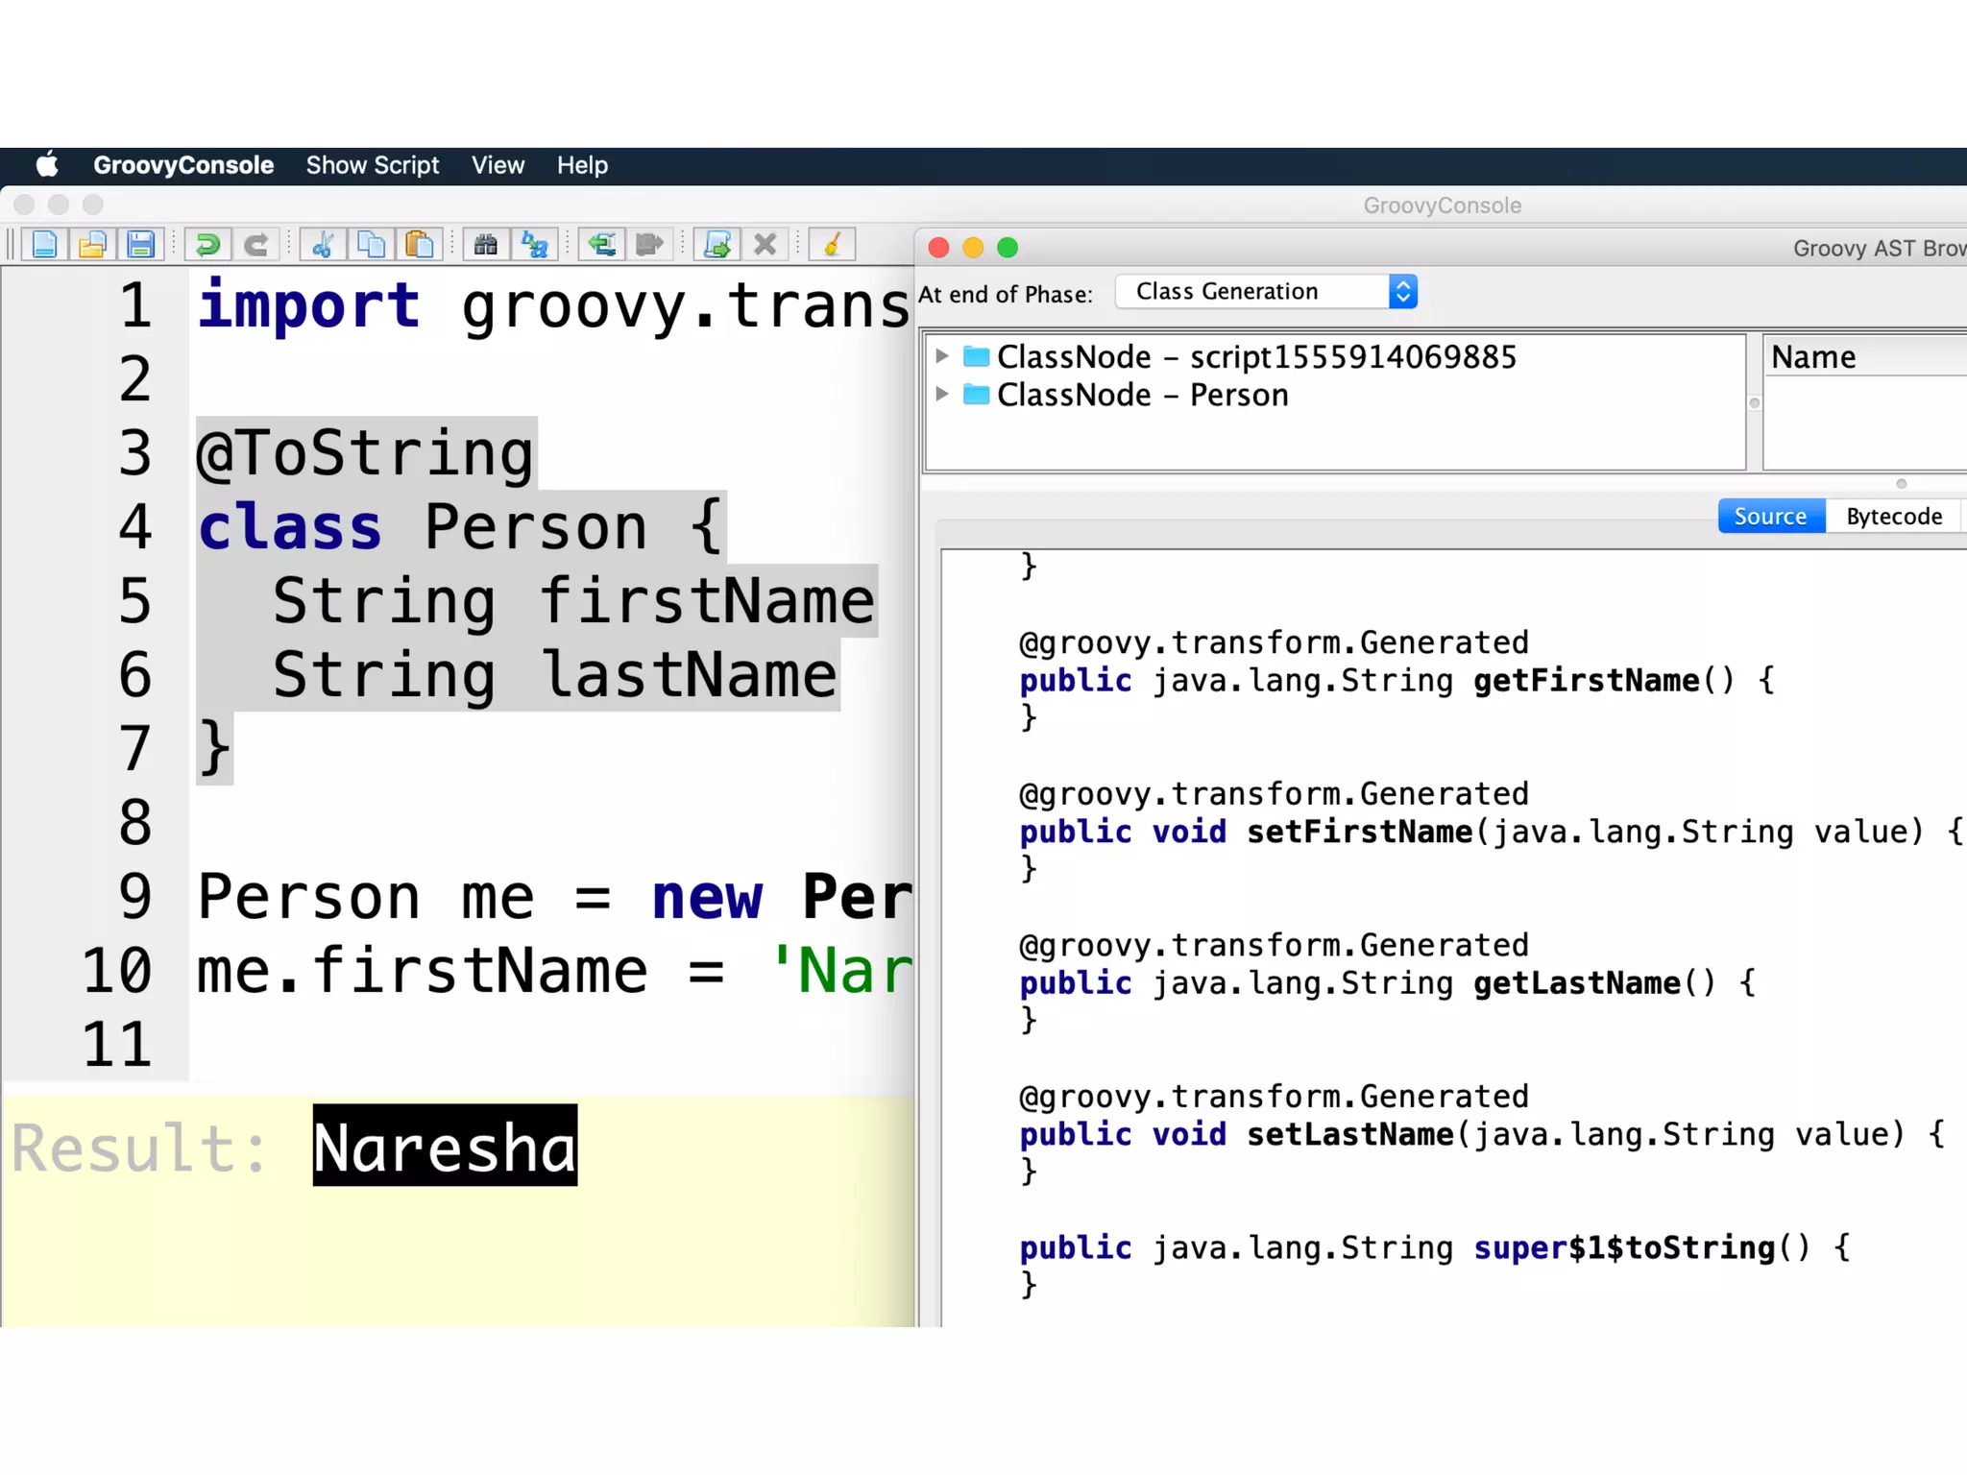Click the New File toolbar icon
1967x1475 pixels.
pyautogui.click(x=44, y=245)
